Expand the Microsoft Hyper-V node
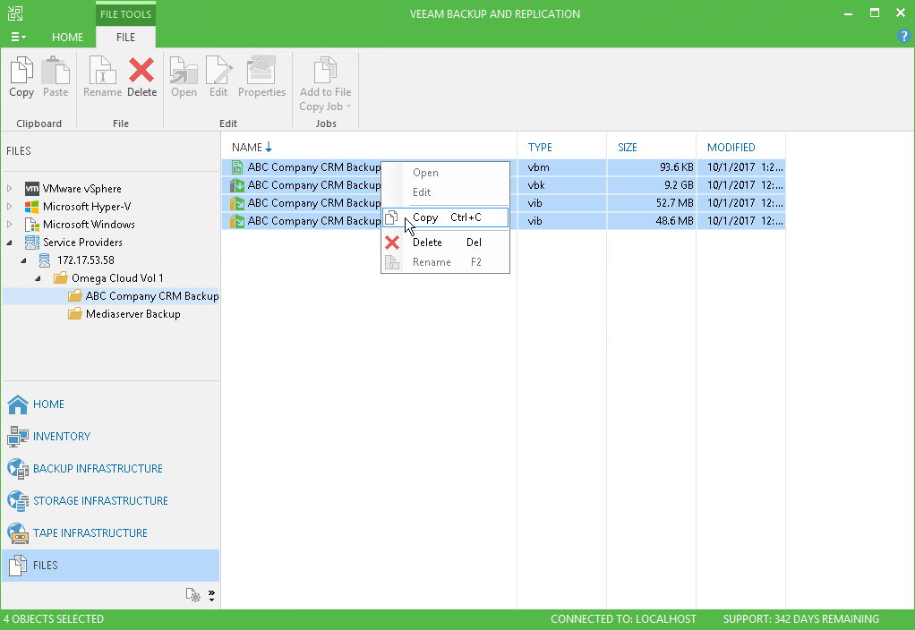 pos(9,207)
